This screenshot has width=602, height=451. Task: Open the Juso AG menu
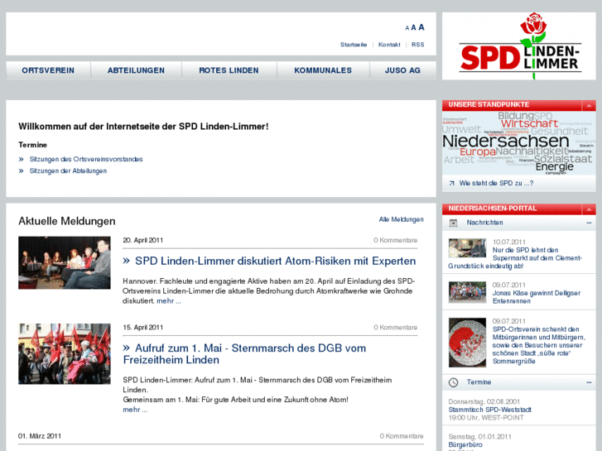tap(402, 70)
